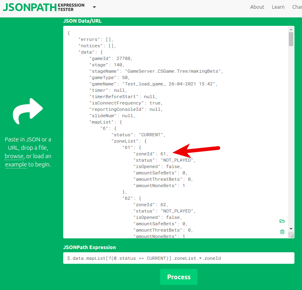The image size is (302, 290).
Task: Click the example link in the sidebar
Action: [16, 164]
